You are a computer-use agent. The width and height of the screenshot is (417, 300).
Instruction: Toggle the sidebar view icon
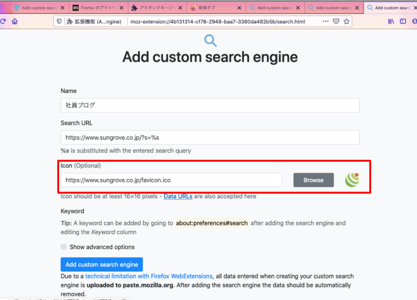[x=403, y=21]
